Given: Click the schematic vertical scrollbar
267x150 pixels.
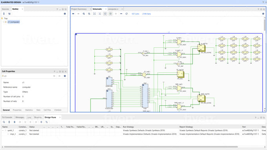Looking at the screenshot, I should (265, 25).
